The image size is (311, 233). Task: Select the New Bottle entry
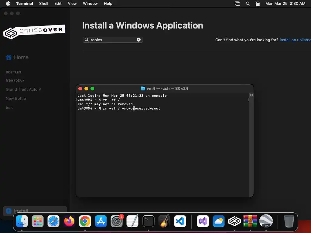pyautogui.click(x=16, y=99)
